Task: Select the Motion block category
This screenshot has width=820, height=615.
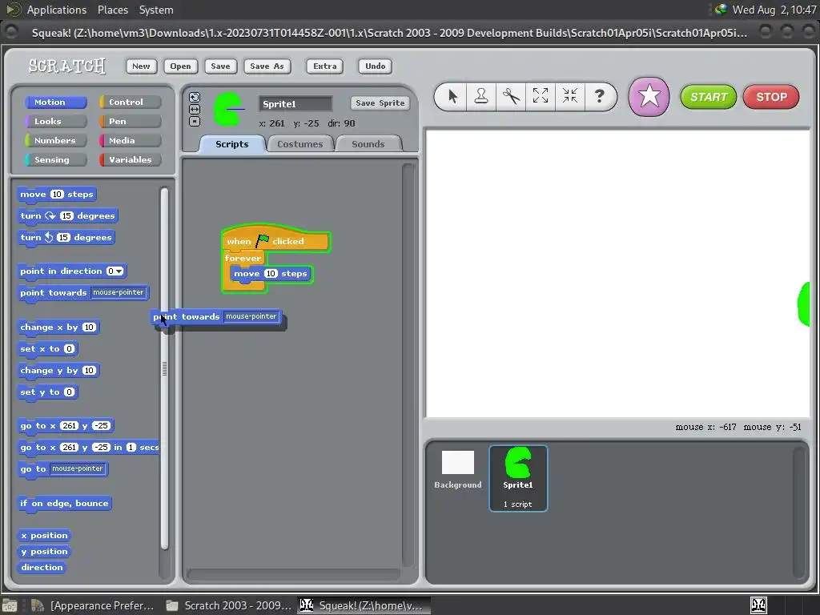Action: point(55,102)
